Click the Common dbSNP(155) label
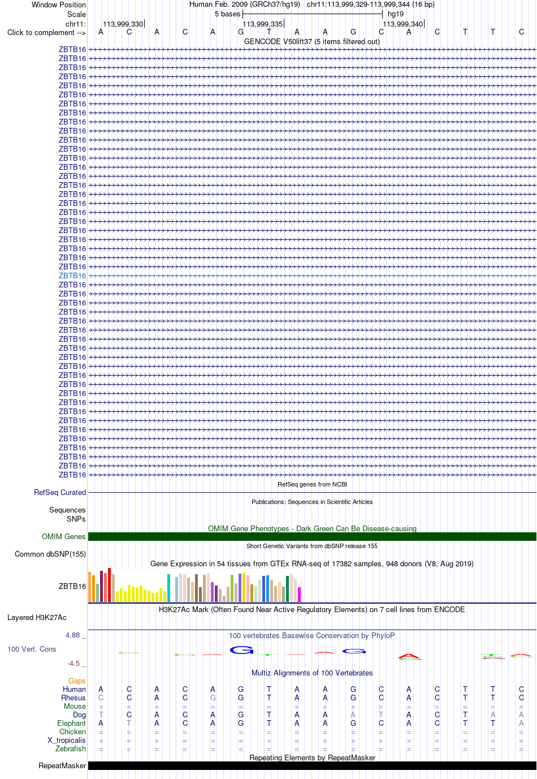 point(50,554)
